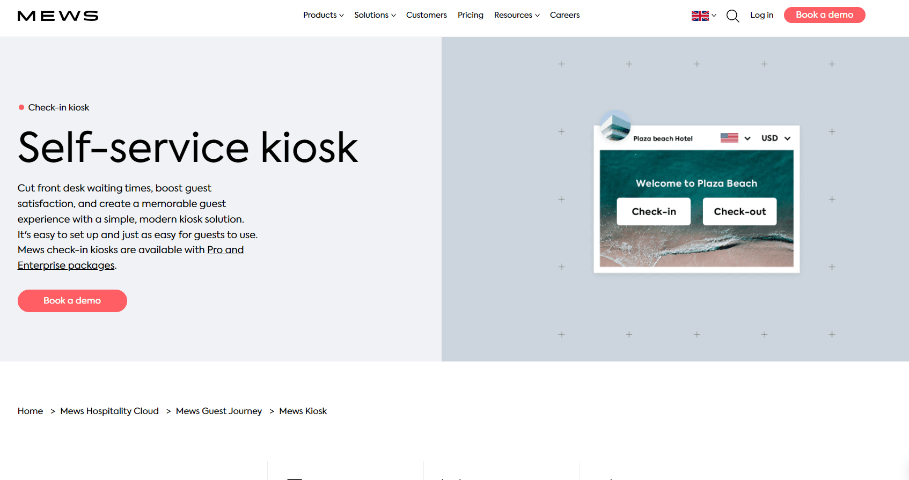Click the US flag in kiosk preview
The image size is (909, 480).
point(729,138)
